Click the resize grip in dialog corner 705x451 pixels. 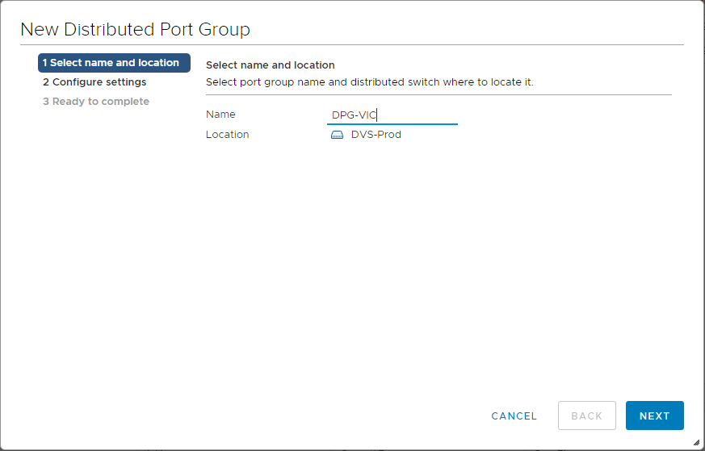point(696,442)
